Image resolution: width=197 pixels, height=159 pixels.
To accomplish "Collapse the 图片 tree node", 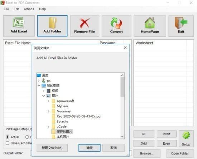I will [44, 96].
